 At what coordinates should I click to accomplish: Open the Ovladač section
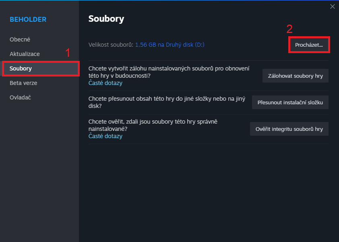[x=20, y=97]
